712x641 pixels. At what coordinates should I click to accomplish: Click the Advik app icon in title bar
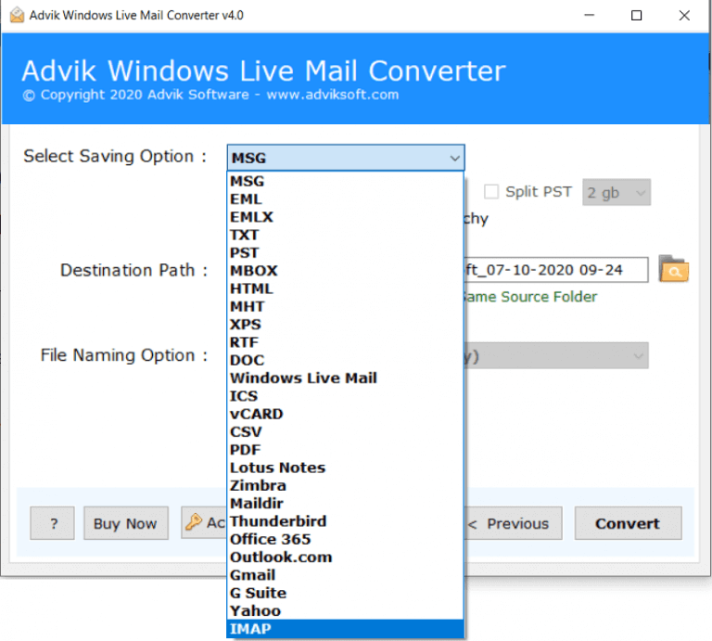[x=17, y=15]
